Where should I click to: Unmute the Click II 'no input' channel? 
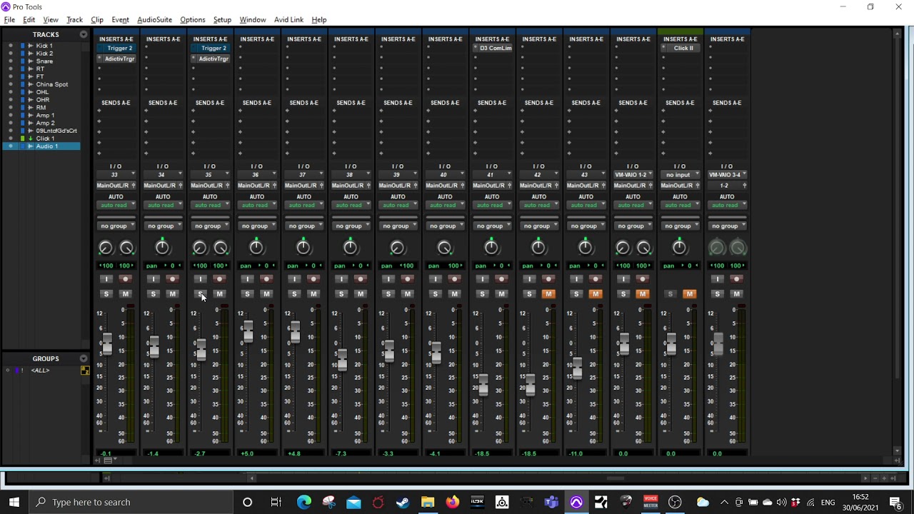tap(689, 294)
